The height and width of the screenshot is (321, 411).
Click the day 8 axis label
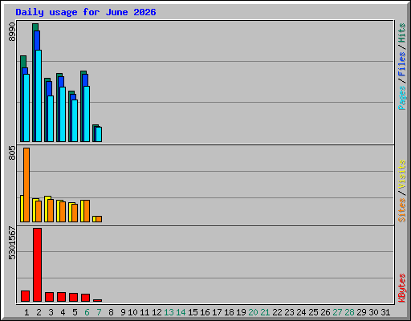pos(111,312)
